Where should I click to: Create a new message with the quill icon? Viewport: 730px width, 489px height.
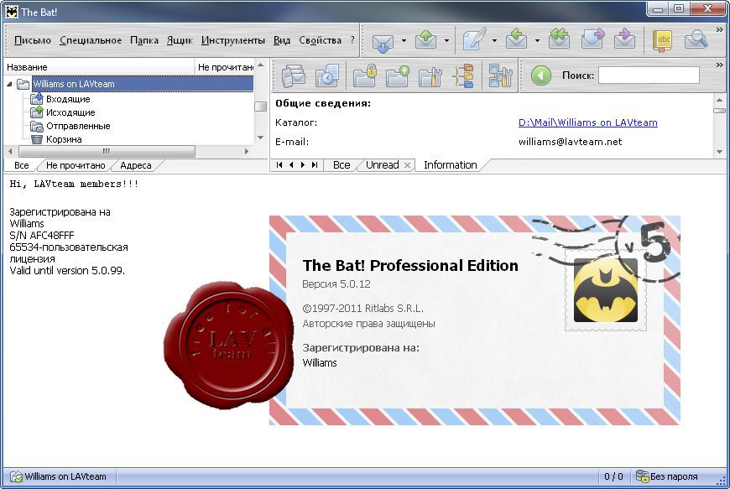pos(474,40)
